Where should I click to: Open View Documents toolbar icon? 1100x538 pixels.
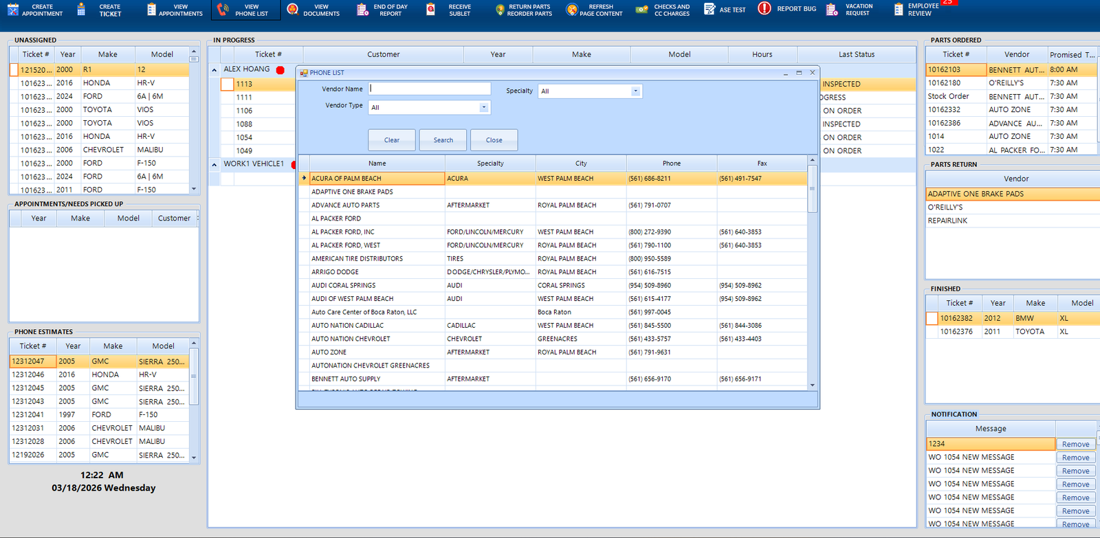(x=292, y=10)
